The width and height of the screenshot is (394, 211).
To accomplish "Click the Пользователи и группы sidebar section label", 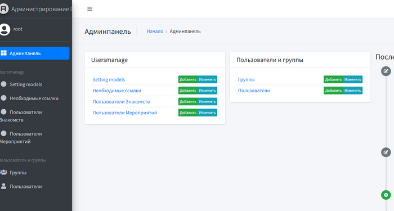I will click(23, 160).
